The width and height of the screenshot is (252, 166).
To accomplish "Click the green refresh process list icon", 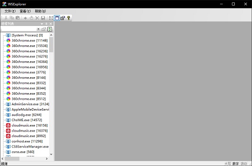I will pyautogui.click(x=50, y=29).
